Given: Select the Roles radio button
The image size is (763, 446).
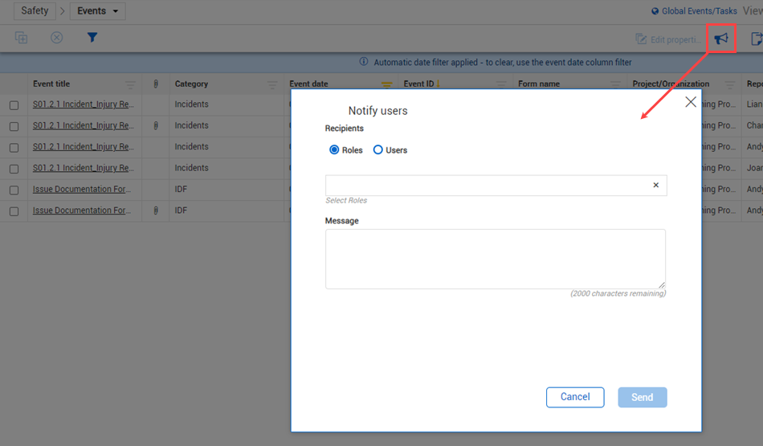Looking at the screenshot, I should pos(335,150).
